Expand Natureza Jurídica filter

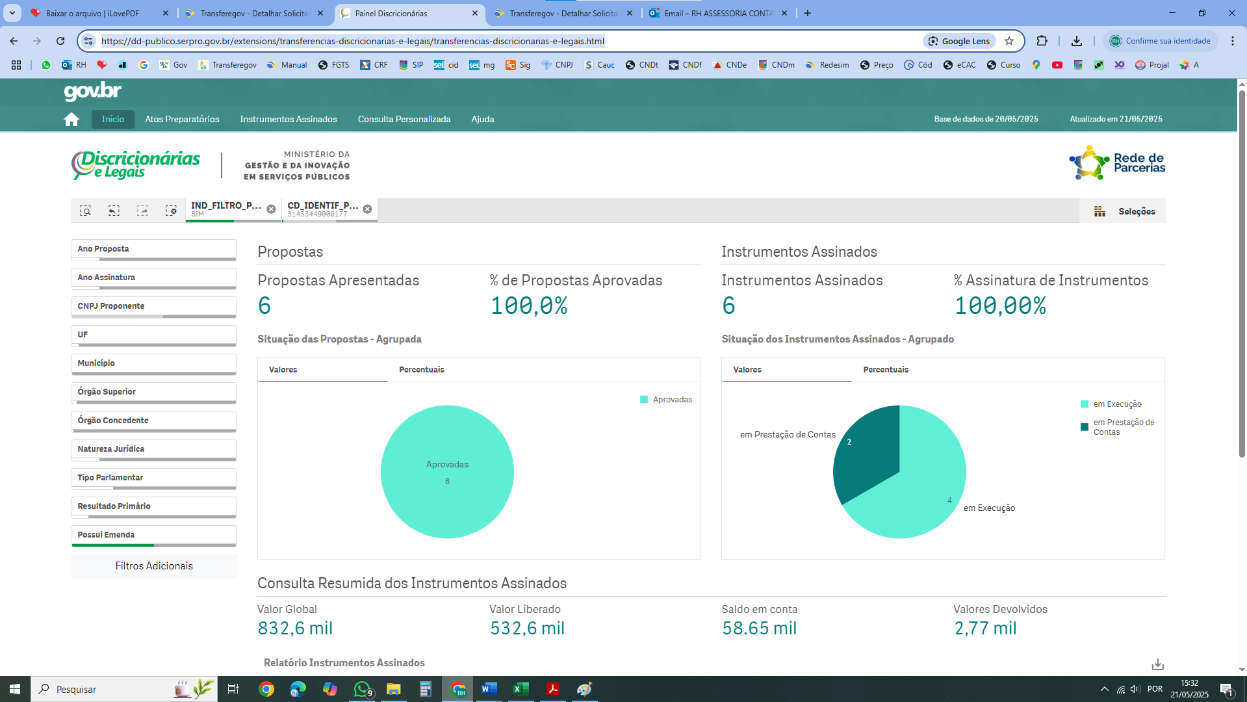point(154,450)
